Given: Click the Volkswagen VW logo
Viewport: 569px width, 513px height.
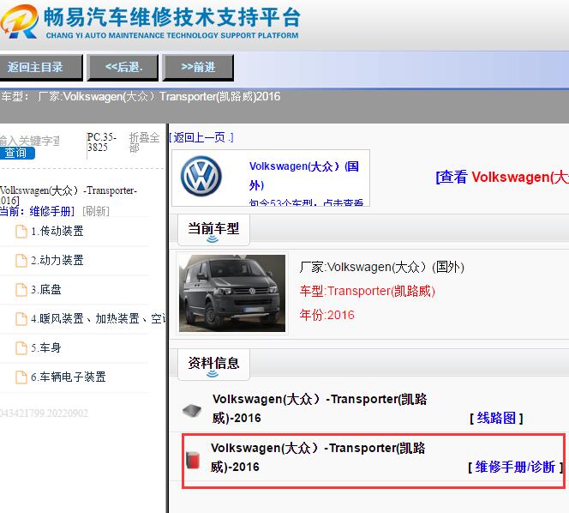Looking at the screenshot, I should (201, 176).
